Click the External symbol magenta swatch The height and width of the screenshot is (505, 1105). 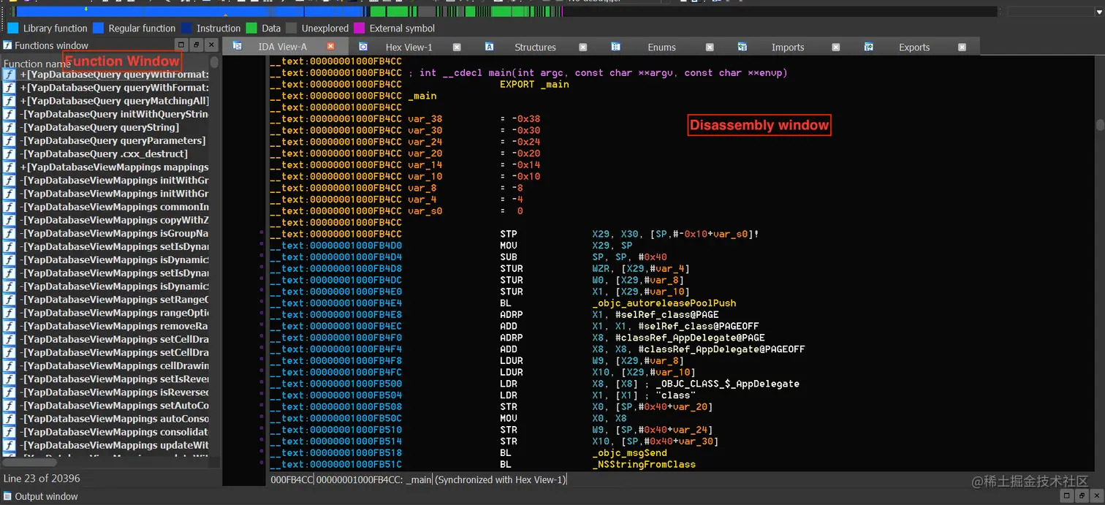[x=359, y=29]
